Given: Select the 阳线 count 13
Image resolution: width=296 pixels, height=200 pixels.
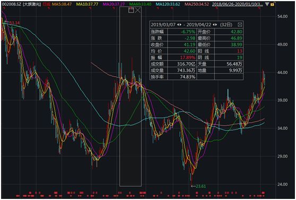Looking at the screenshot, I should 240,51.
